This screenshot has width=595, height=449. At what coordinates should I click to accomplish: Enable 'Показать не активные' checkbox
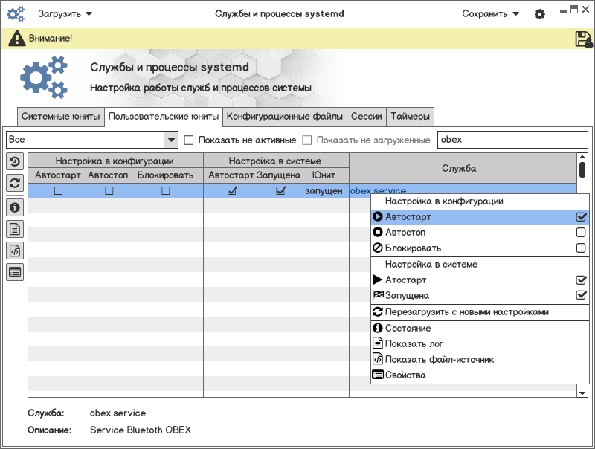[x=189, y=140]
